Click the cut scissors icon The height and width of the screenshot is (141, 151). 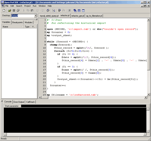24,11
